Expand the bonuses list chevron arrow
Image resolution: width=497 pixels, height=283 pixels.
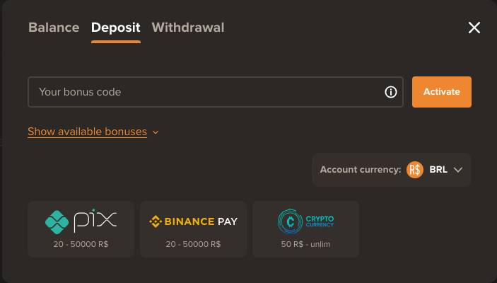[x=156, y=132]
